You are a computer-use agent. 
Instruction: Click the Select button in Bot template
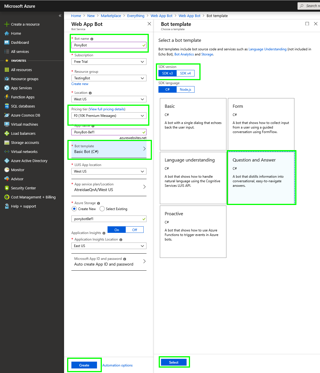pyautogui.click(x=174, y=362)
